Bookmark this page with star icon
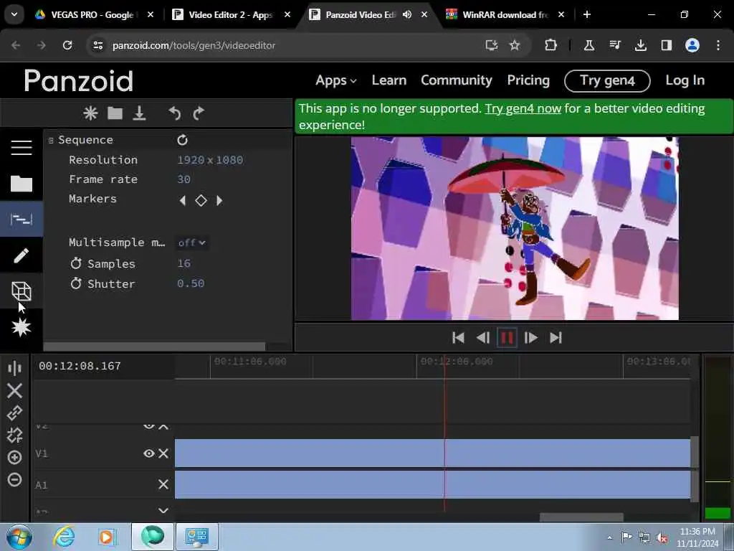 [x=515, y=45]
